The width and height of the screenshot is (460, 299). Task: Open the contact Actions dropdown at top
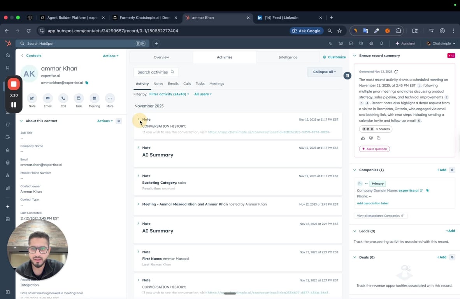(x=111, y=56)
